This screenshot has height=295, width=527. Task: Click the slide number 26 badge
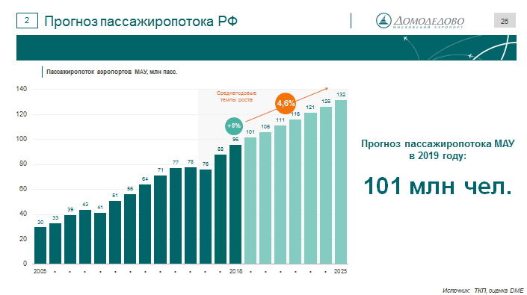pos(505,21)
